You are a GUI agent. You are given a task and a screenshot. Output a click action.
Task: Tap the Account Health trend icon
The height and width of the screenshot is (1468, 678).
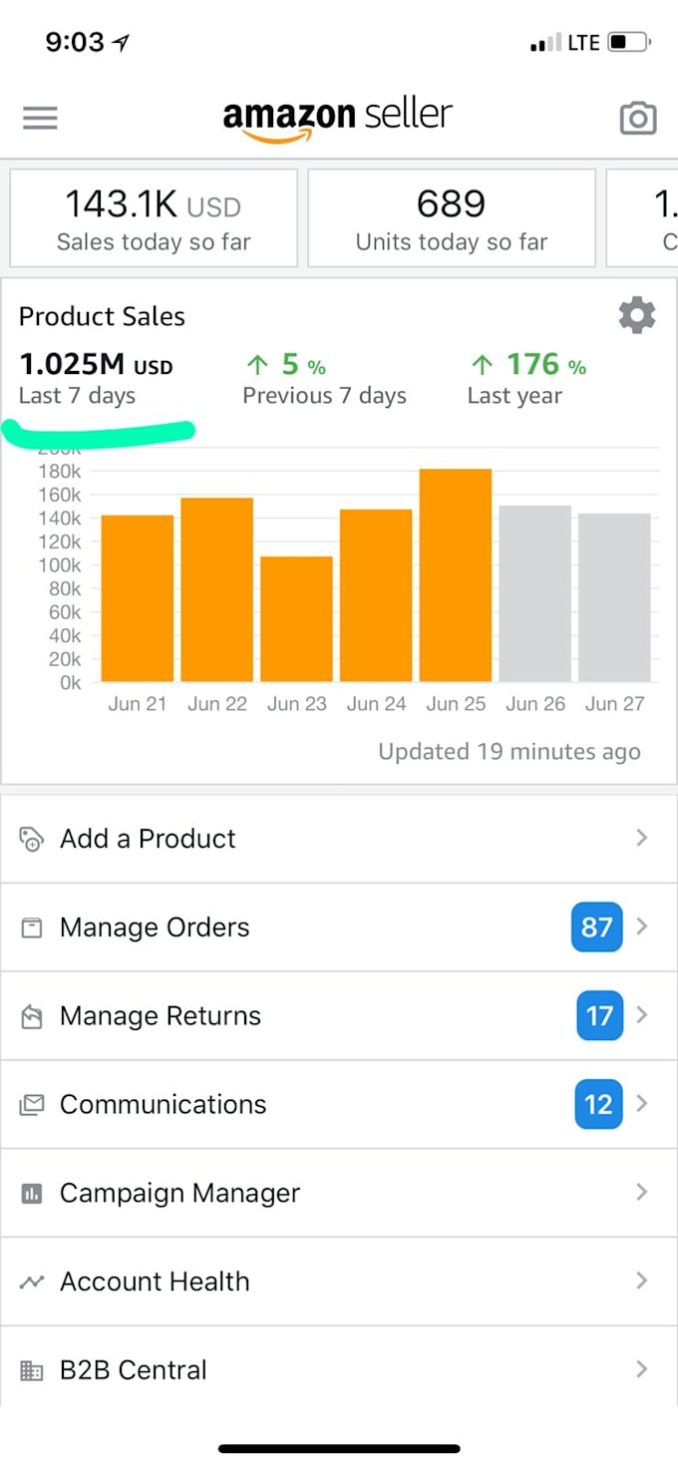(32, 1283)
